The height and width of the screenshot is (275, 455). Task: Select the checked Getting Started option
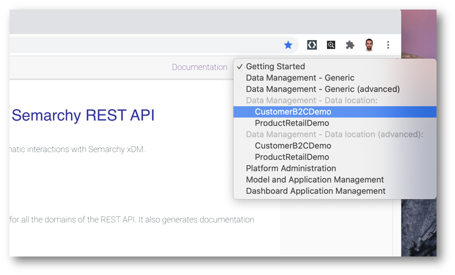[275, 66]
